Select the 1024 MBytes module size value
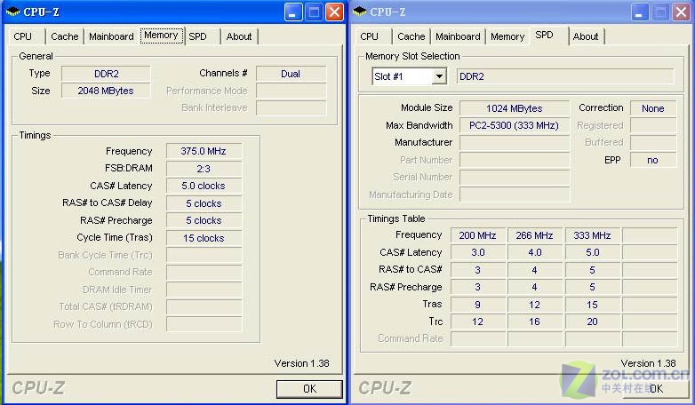The width and height of the screenshot is (695, 405). click(515, 108)
